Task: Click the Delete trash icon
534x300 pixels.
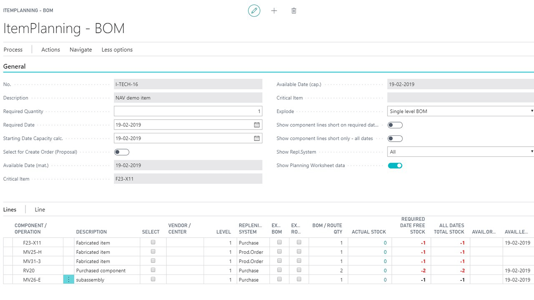Action: coord(294,11)
